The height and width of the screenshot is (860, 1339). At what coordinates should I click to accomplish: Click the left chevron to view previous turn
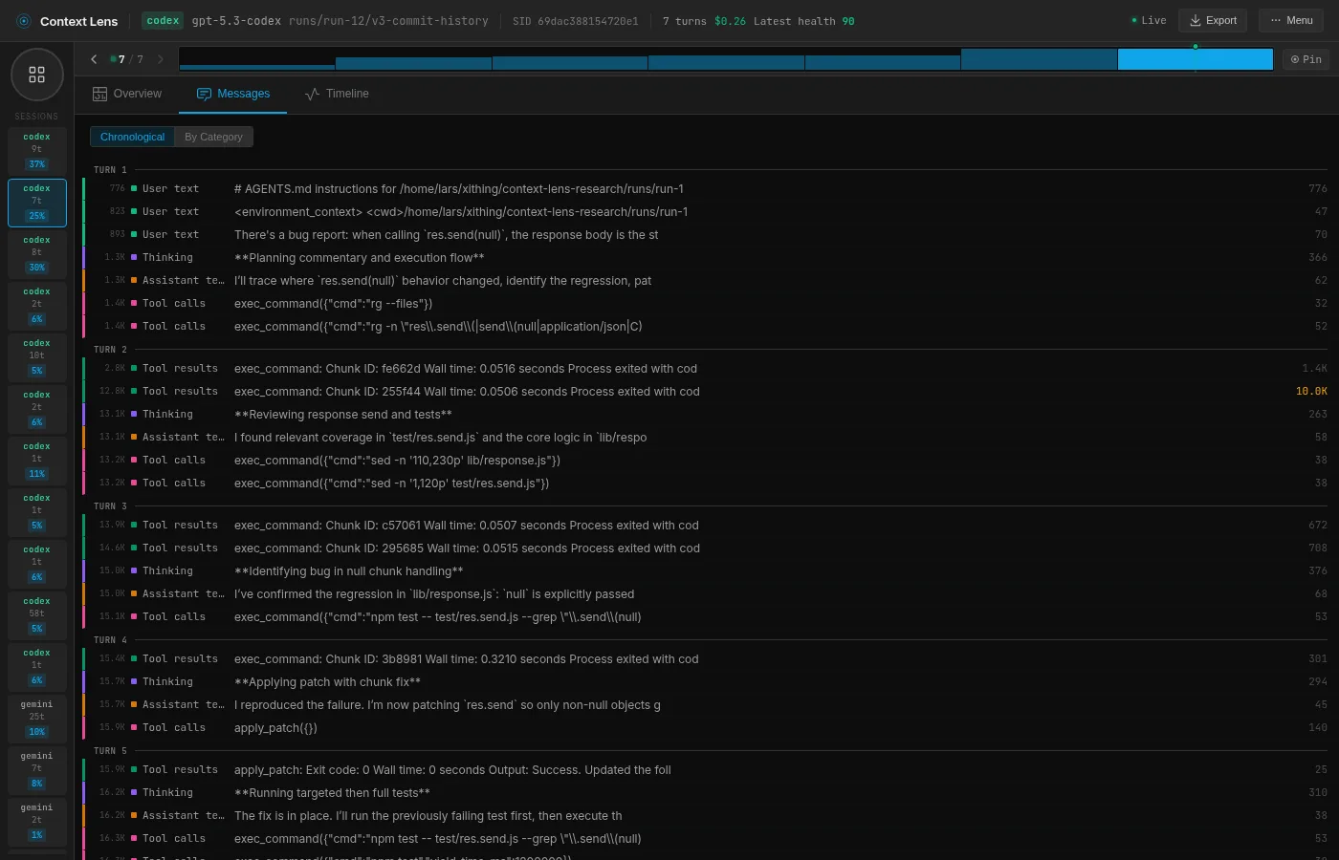[x=94, y=58]
